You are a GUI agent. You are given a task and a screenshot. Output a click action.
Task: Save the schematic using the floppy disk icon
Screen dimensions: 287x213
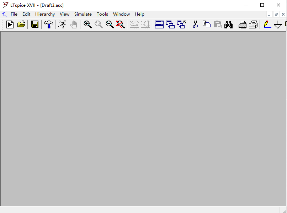(34, 24)
